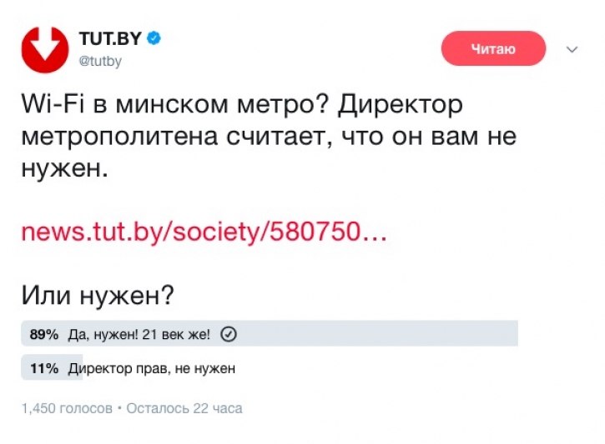Screen dimensions: 605x444
Task: Open the @tutby handle link
Action: [100, 61]
